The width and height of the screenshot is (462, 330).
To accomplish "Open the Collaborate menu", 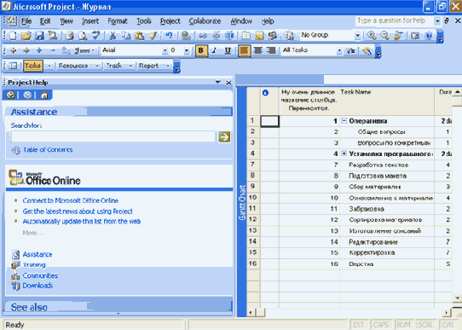I will 205,21.
